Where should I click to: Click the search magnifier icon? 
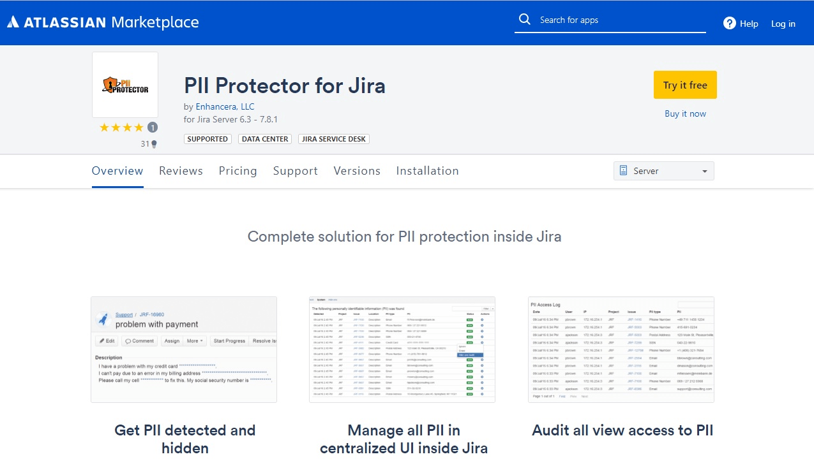pyautogui.click(x=524, y=18)
